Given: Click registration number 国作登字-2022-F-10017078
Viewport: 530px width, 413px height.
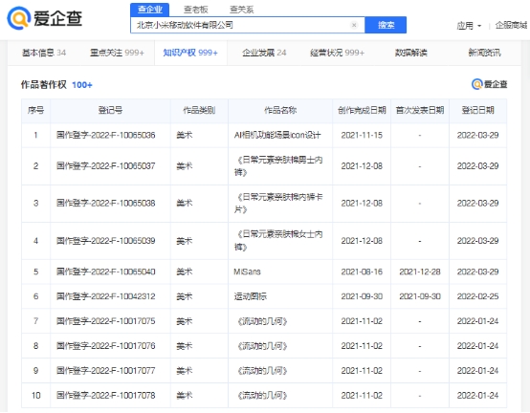Looking at the screenshot, I should pos(106,395).
